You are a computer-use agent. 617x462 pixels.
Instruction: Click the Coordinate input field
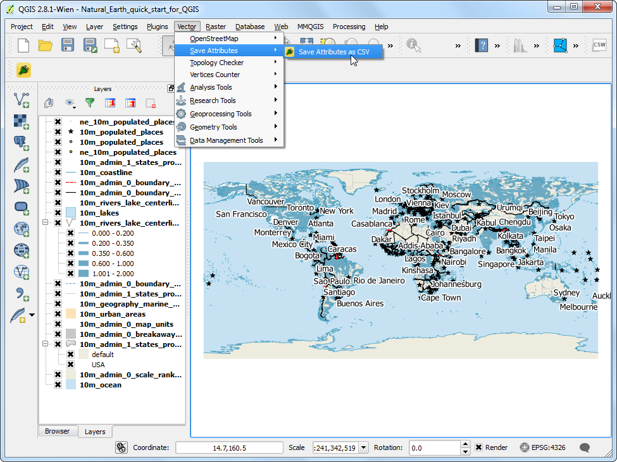click(230, 447)
